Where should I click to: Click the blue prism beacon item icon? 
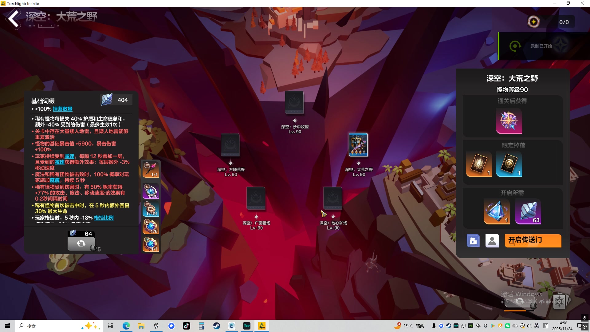point(496,211)
